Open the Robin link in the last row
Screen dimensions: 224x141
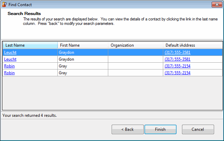click(x=9, y=73)
